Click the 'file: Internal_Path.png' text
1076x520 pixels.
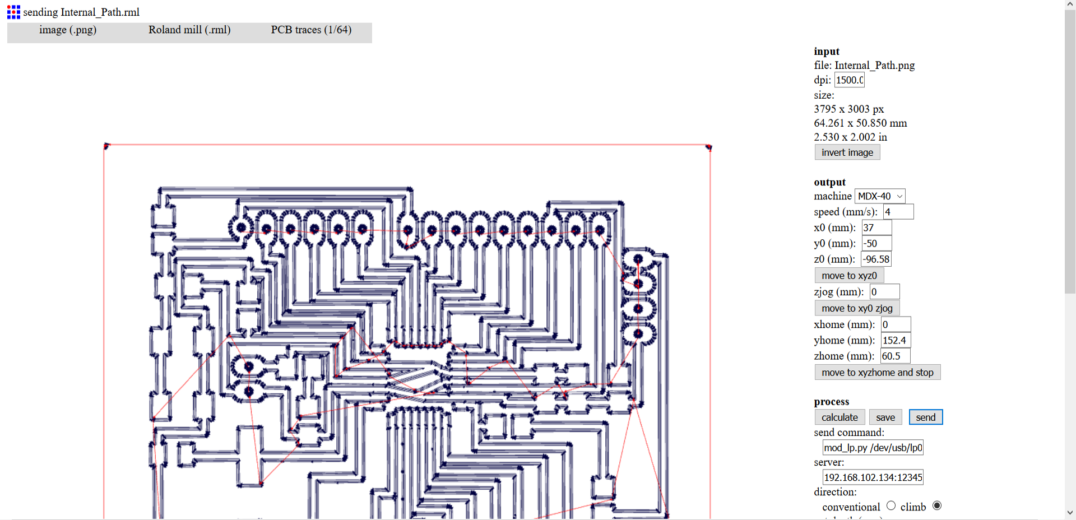point(864,65)
